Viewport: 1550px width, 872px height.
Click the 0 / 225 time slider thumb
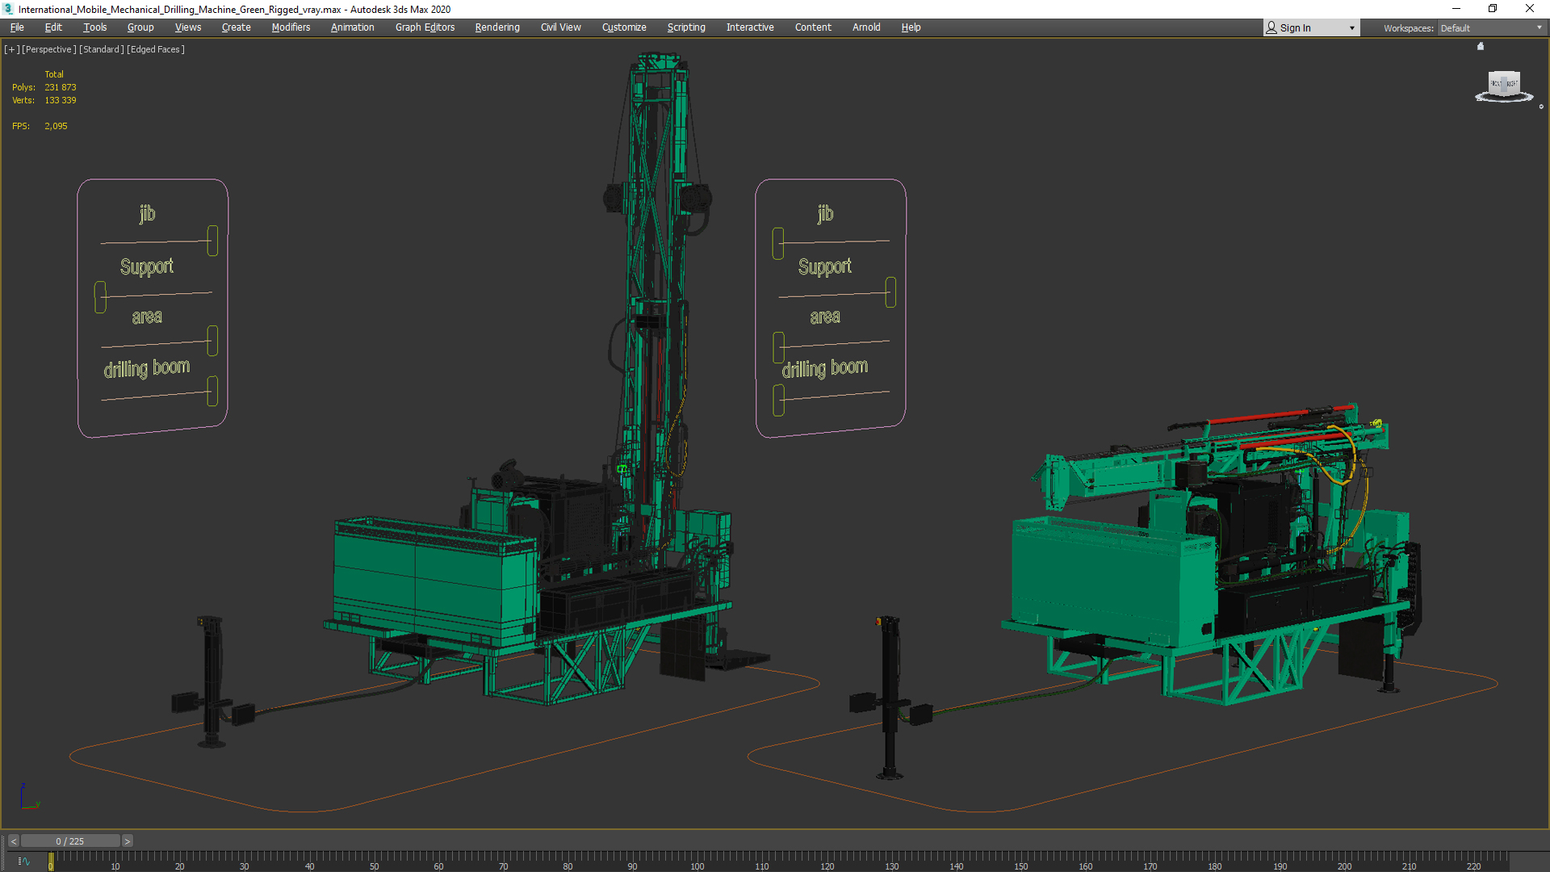tap(70, 841)
